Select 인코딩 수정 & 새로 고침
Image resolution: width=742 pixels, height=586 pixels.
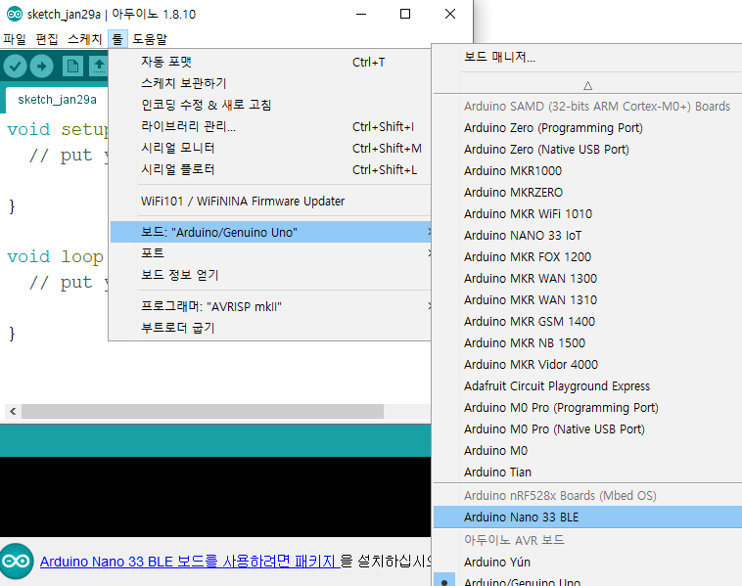271,105
